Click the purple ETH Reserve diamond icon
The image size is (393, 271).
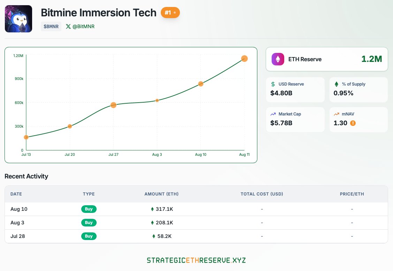278,59
